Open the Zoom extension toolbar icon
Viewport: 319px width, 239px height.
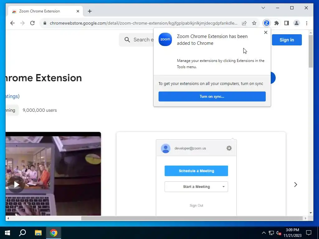tap(267, 23)
